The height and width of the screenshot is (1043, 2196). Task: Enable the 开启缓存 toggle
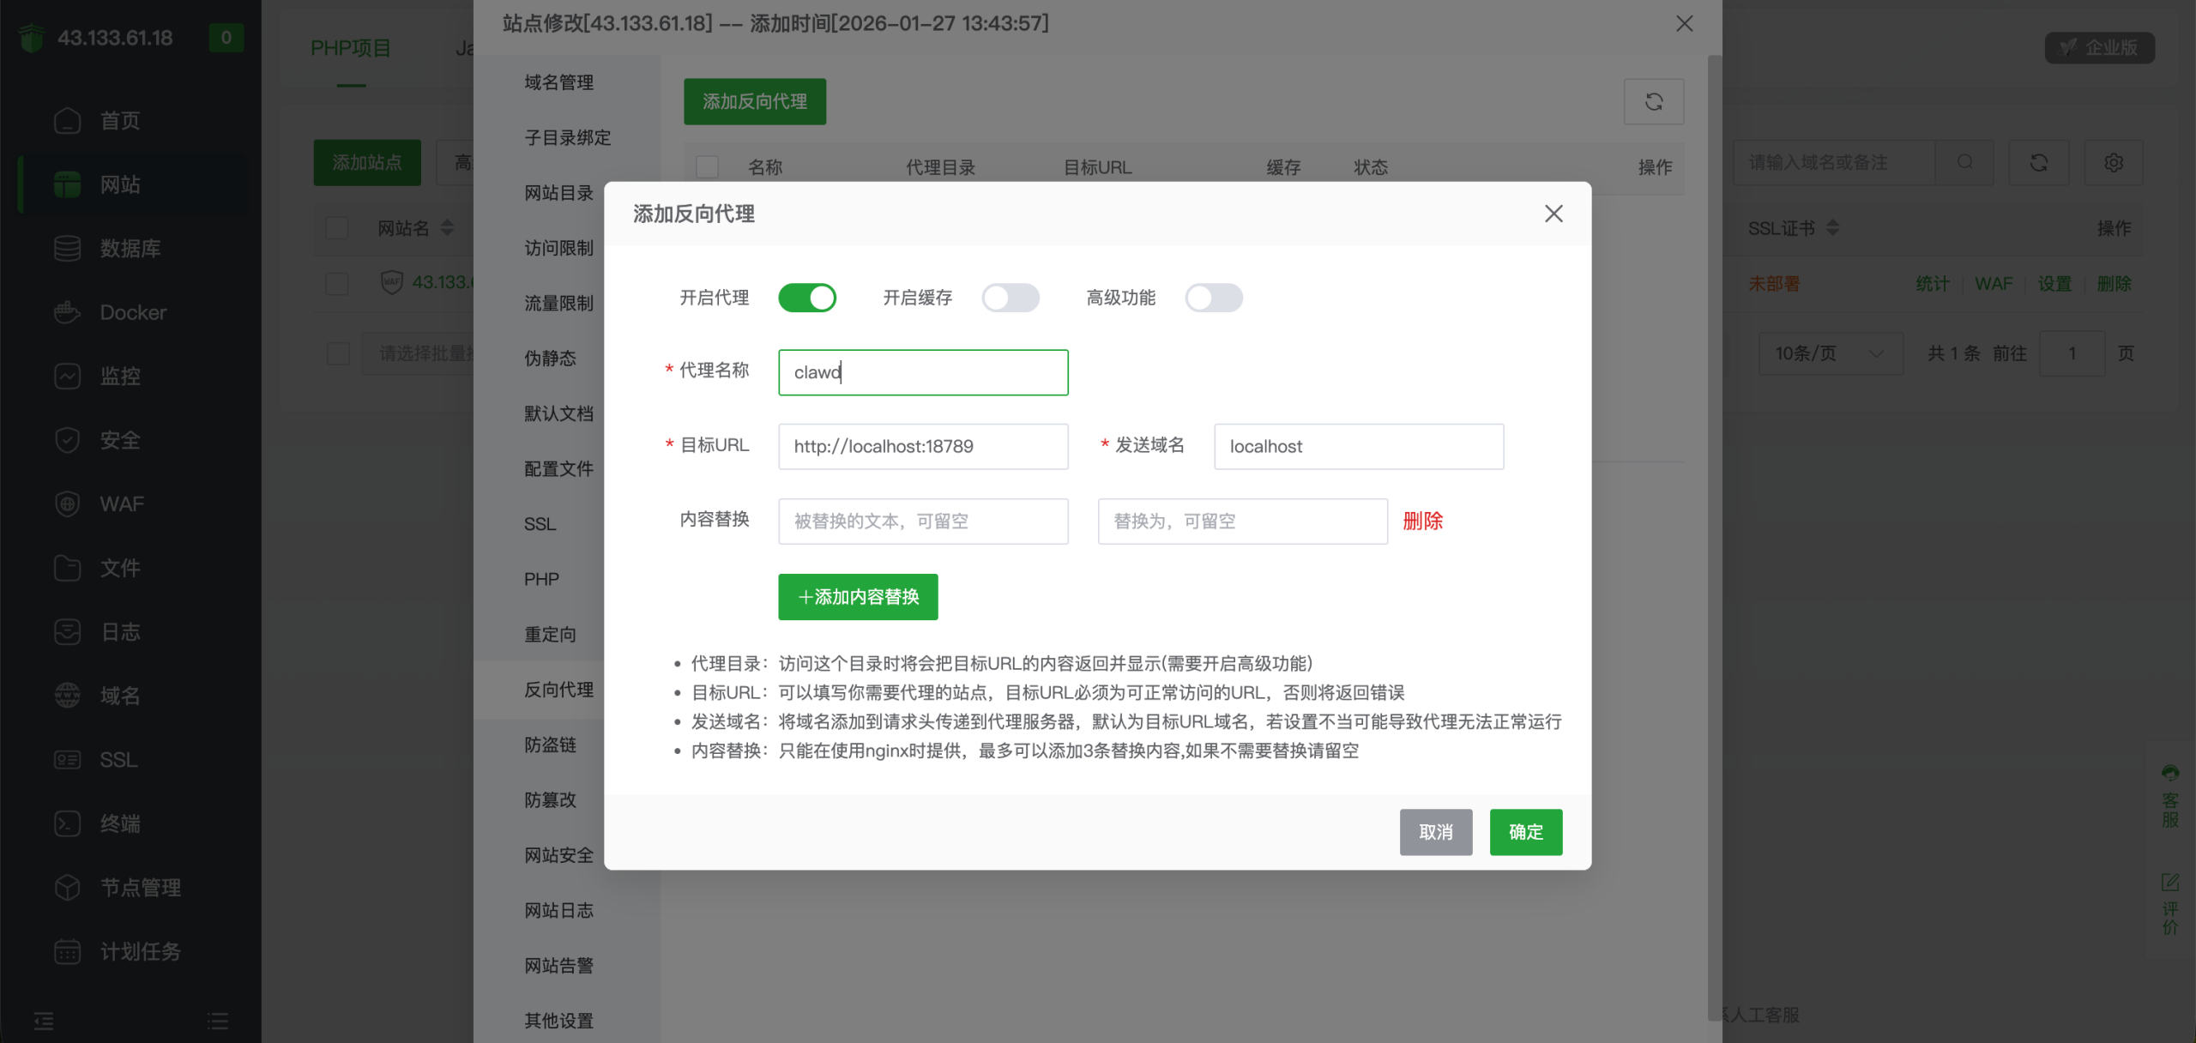[x=1010, y=298]
